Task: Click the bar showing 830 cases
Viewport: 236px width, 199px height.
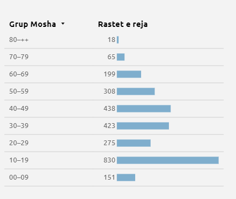Action: (x=168, y=160)
